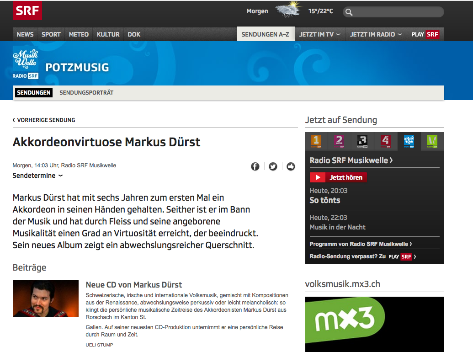Click the share icon beside Twitter
This screenshot has width=473, height=352.
pyautogui.click(x=291, y=166)
